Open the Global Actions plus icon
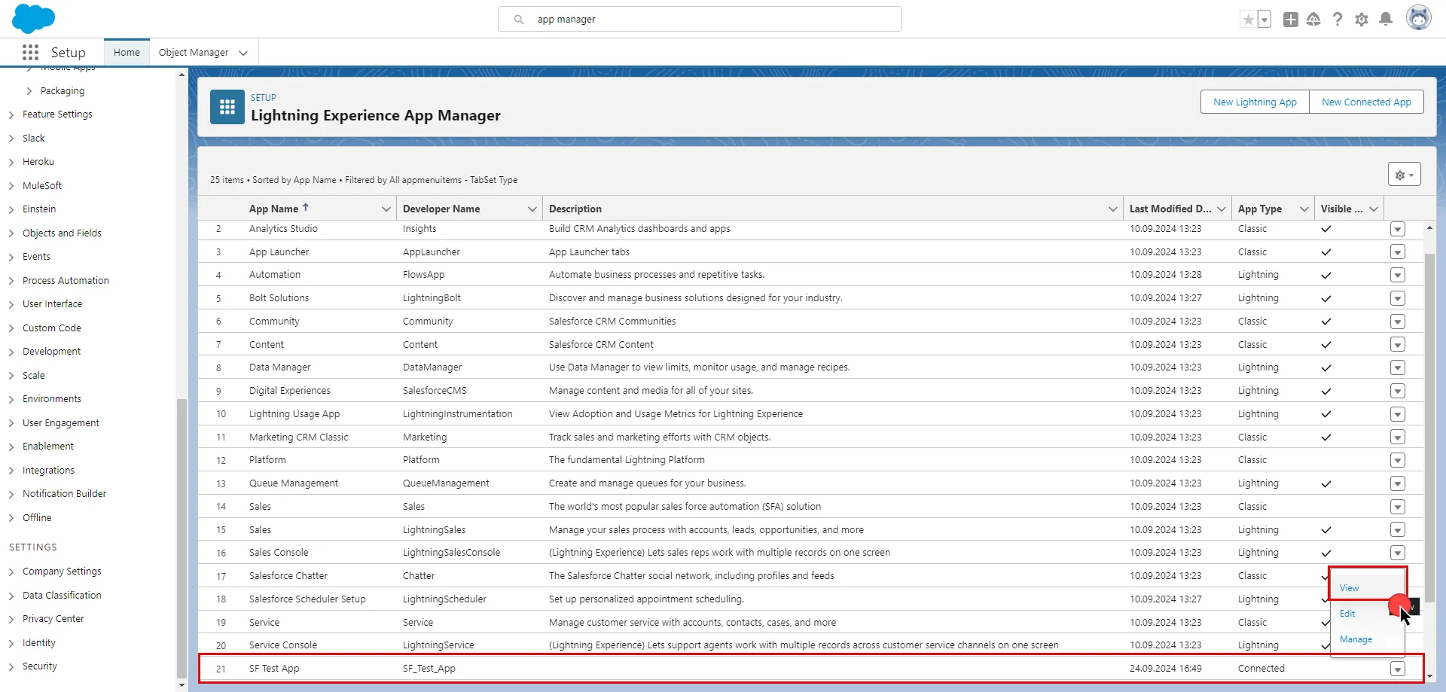The width and height of the screenshot is (1446, 692). [1290, 20]
